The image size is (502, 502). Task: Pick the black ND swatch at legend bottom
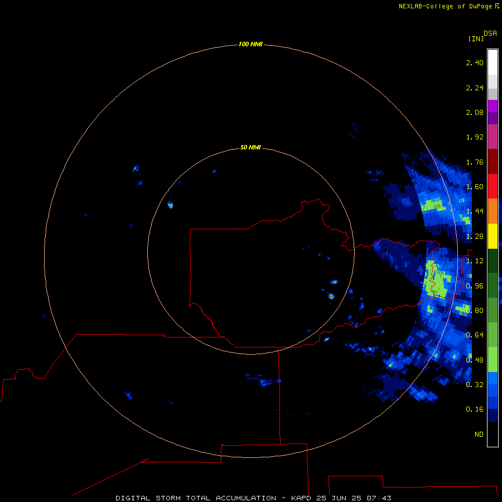(x=493, y=434)
